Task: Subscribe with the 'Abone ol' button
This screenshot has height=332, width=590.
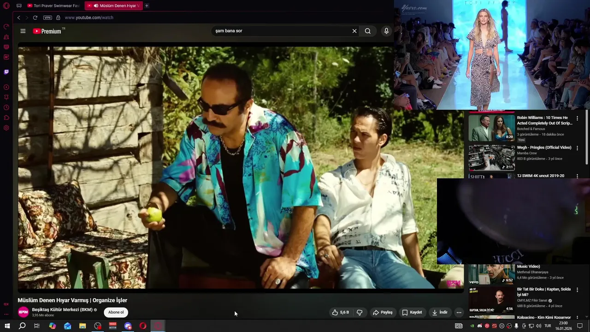Action: (x=116, y=312)
